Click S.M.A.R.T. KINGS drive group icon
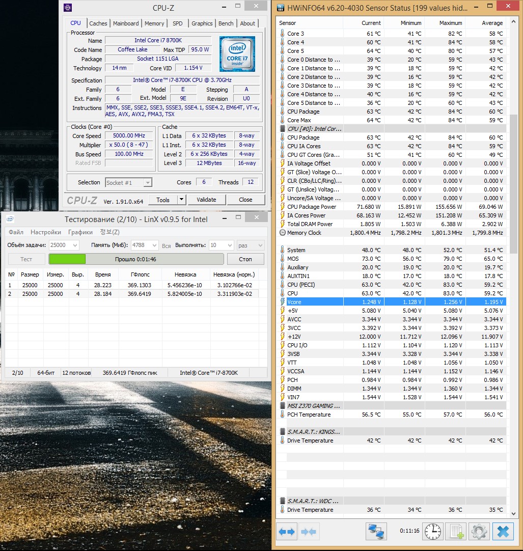523x551 pixels. click(282, 431)
